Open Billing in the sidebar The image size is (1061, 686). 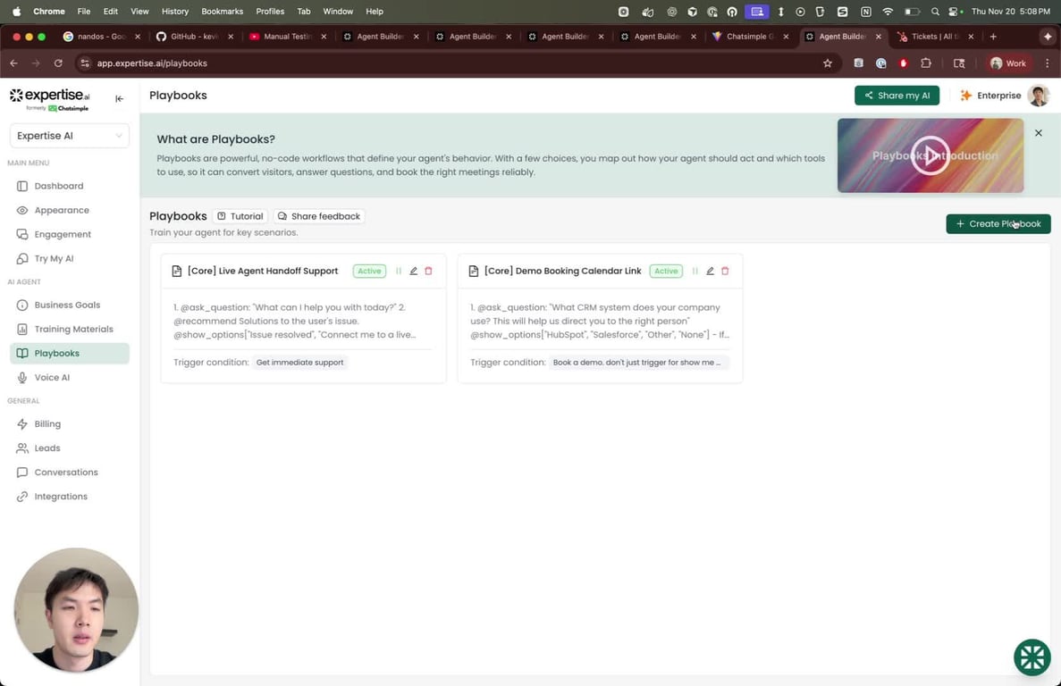(x=70, y=423)
